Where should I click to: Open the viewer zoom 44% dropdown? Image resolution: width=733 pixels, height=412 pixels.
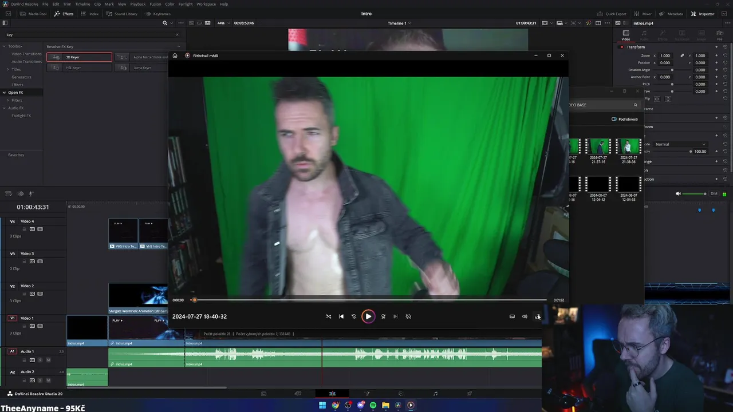pyautogui.click(x=224, y=23)
